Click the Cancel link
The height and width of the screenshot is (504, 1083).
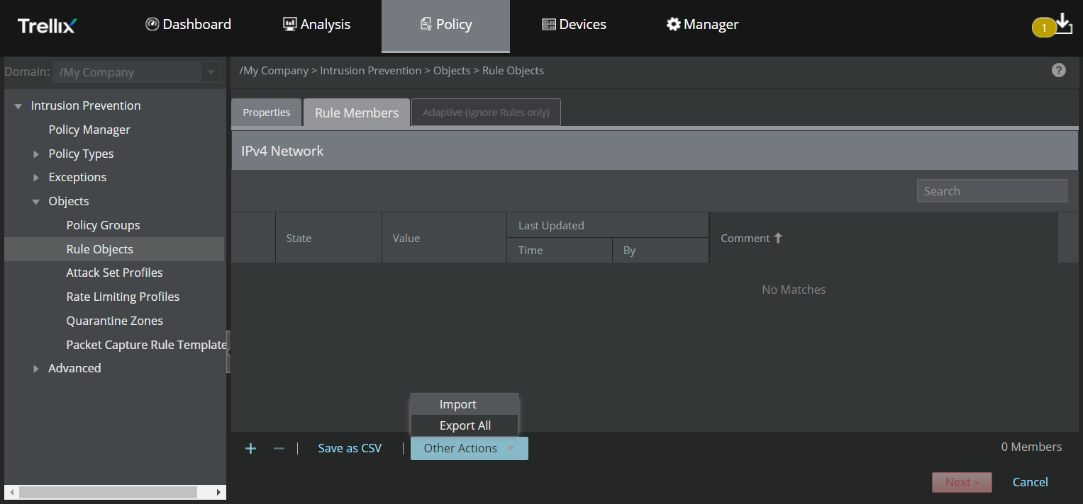1030,482
